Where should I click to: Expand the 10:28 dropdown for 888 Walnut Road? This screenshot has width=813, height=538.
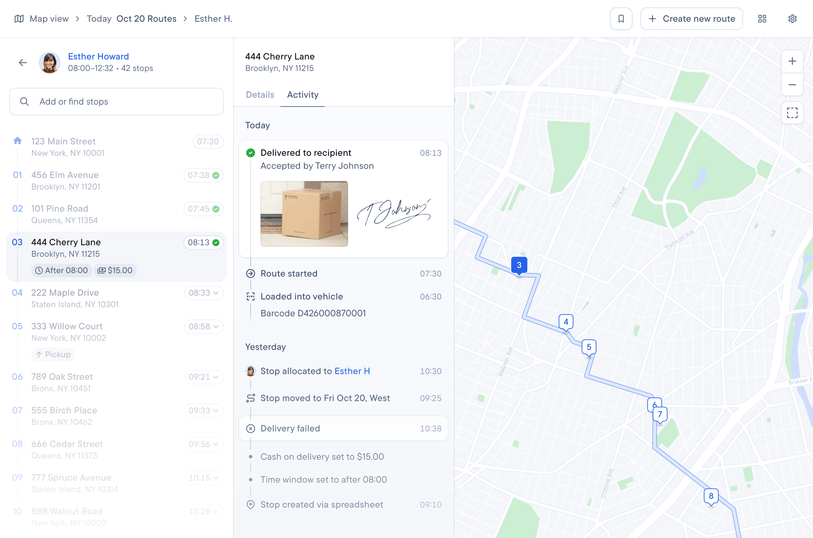click(x=204, y=512)
